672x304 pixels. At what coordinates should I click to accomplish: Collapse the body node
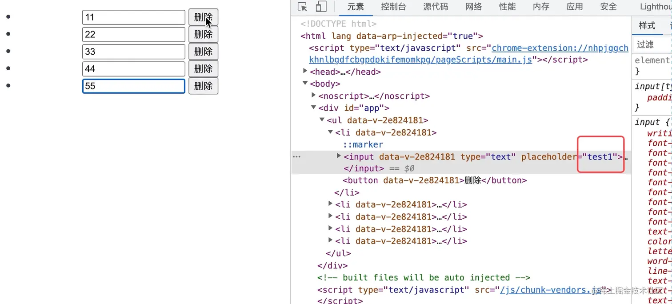coord(305,83)
